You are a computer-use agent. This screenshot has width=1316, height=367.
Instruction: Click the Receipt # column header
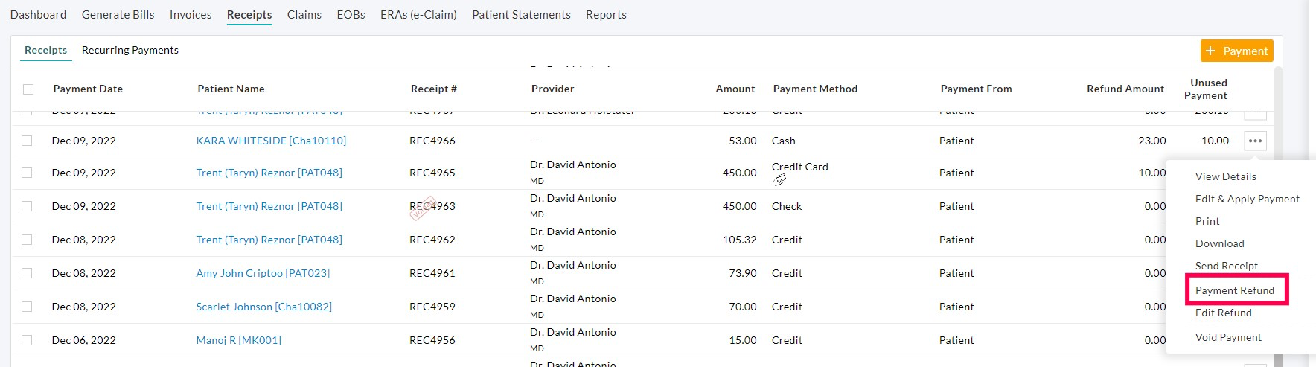point(433,89)
